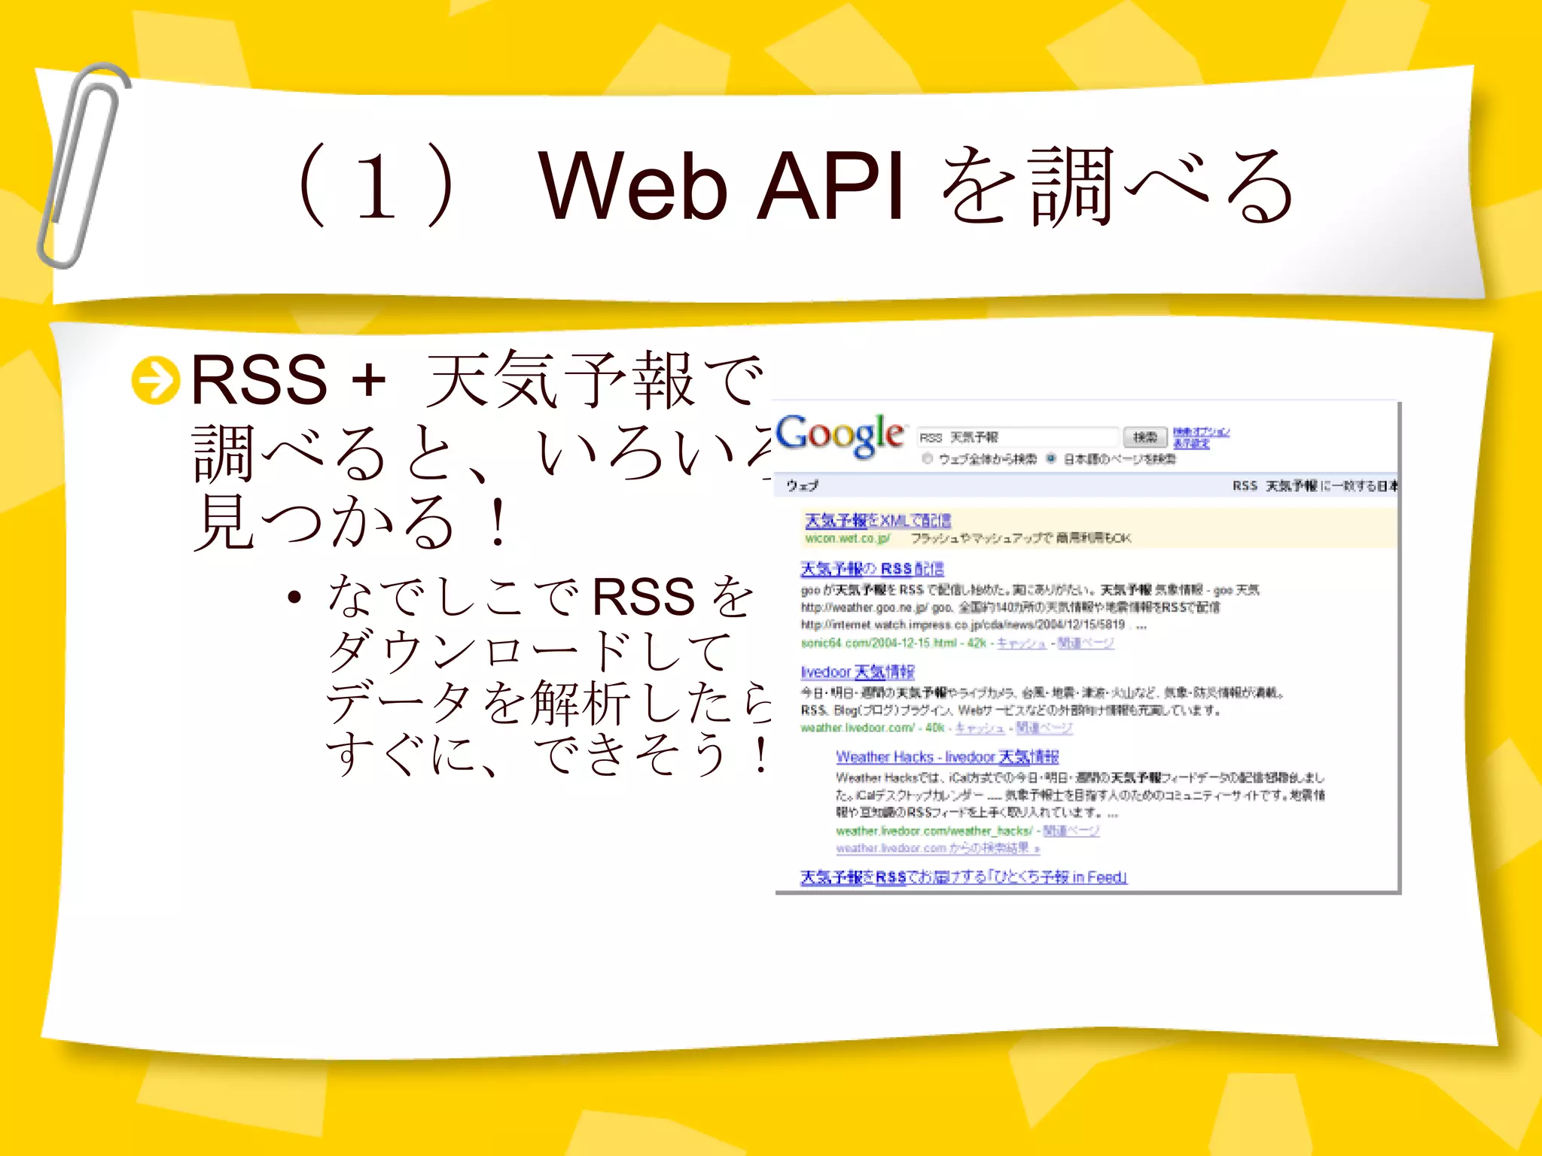Open 関連ページ link under weather.livedoor.com/ - 40k
Viewport: 1542px width, 1156px height.
(x=1044, y=728)
